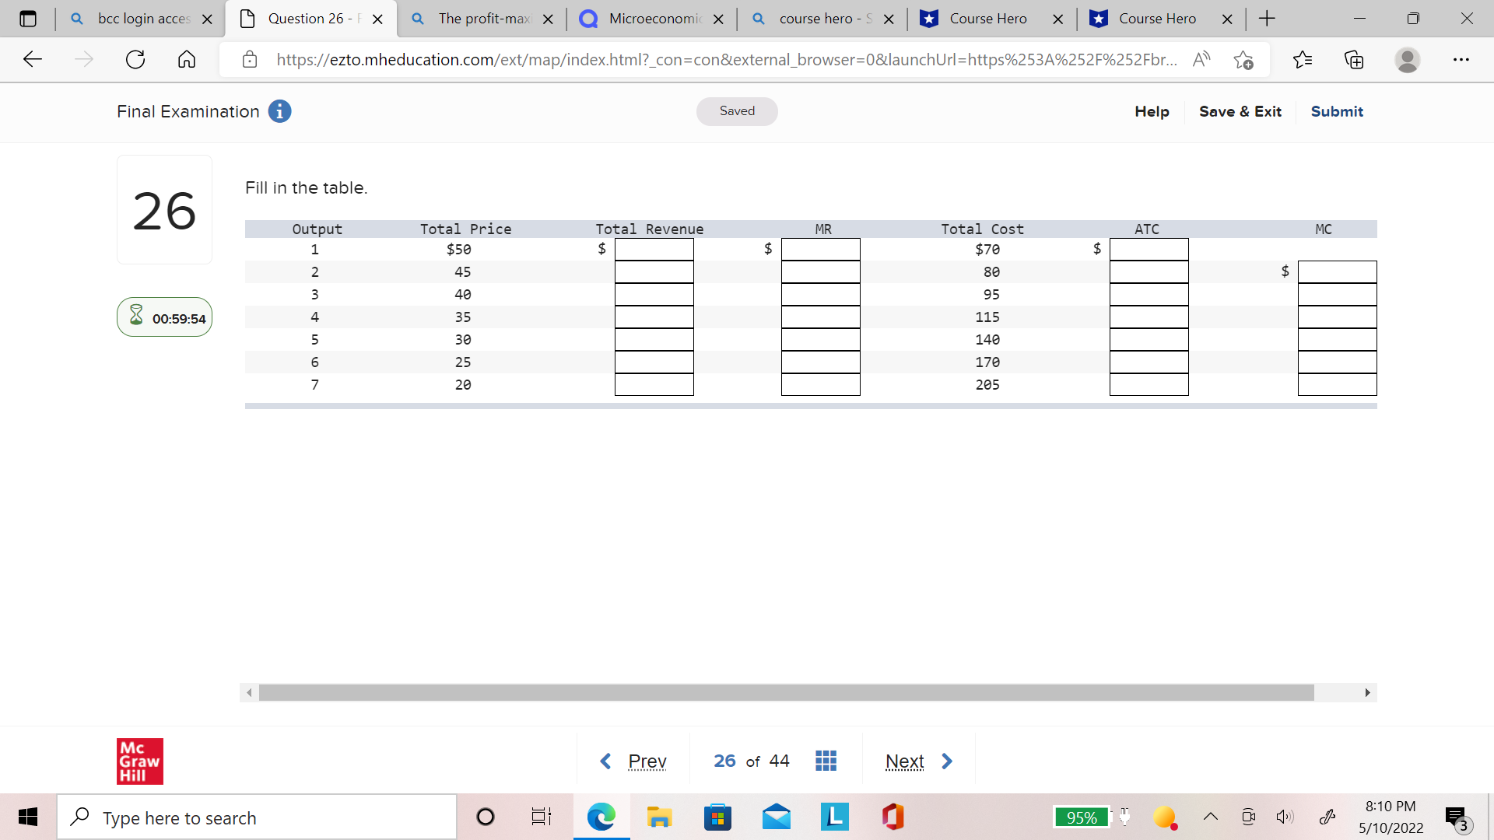Switch to the bcc login access tab
Image resolution: width=1494 pixels, height=840 pixels.
coord(143,19)
